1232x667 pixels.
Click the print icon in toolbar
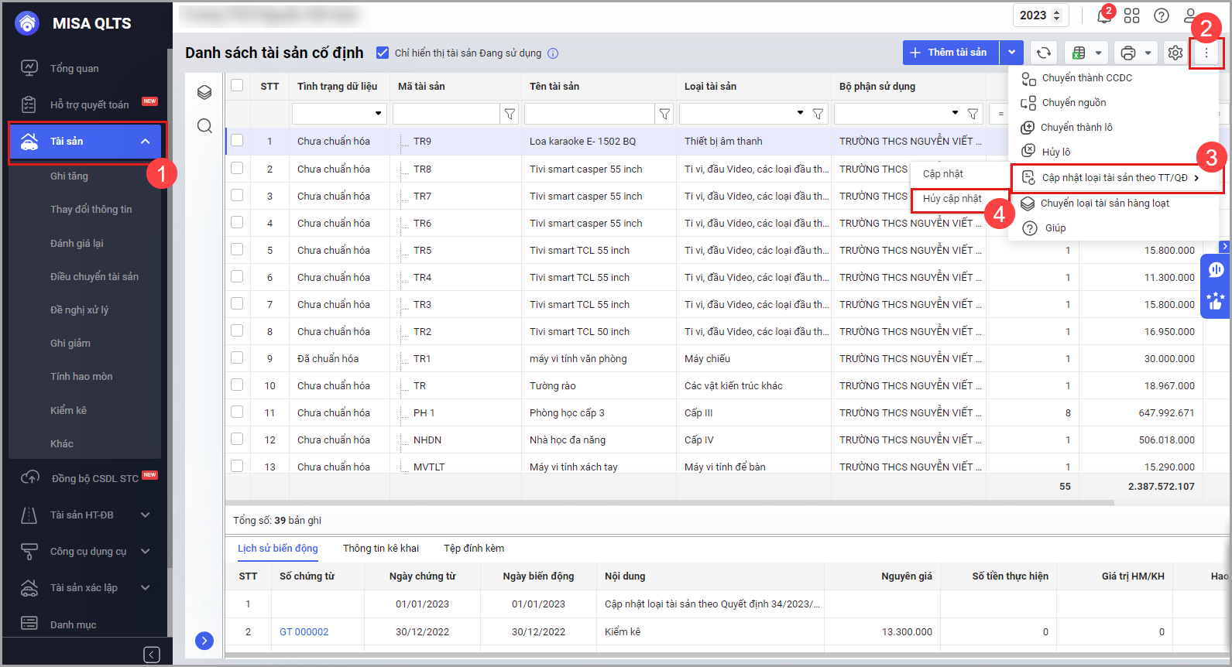pyautogui.click(x=1128, y=53)
